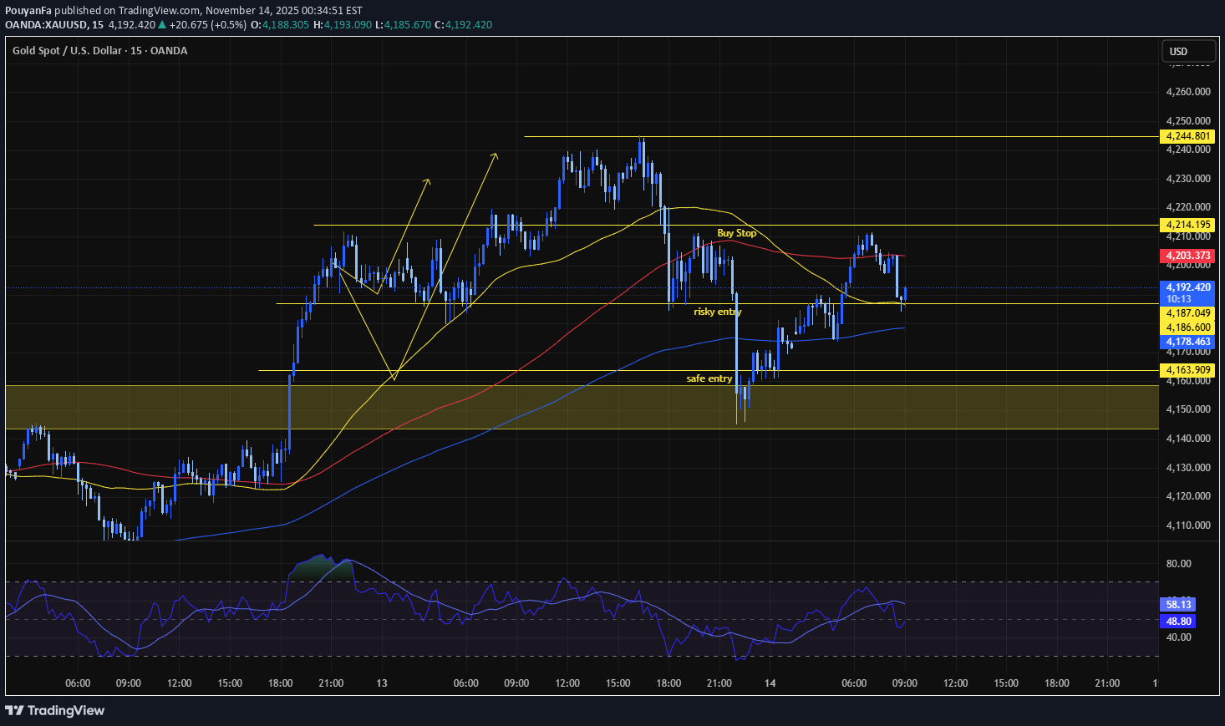Viewport: 1225px width, 726px height.
Task: Click the 48.80 RSI value label
Action: (x=1177, y=621)
